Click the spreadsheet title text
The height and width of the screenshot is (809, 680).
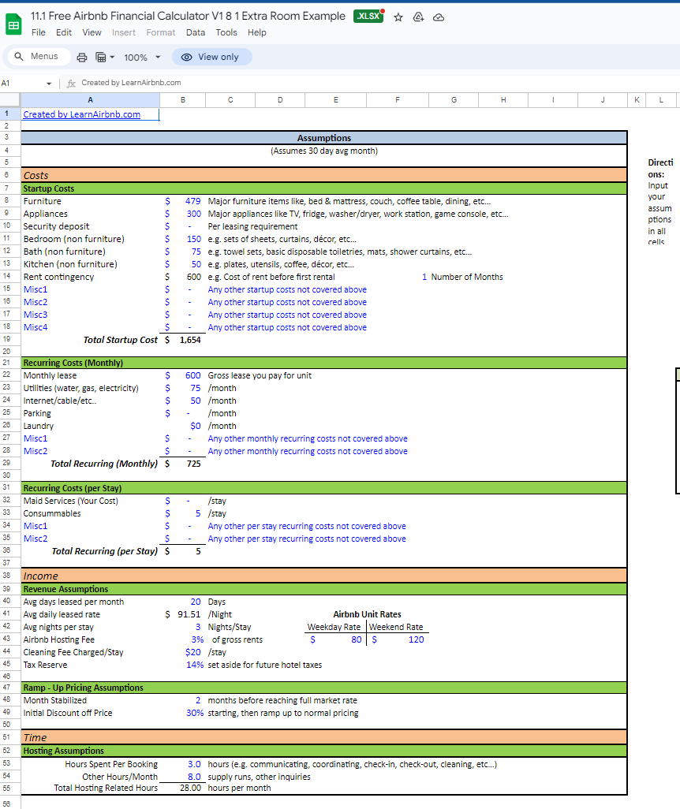188,16
